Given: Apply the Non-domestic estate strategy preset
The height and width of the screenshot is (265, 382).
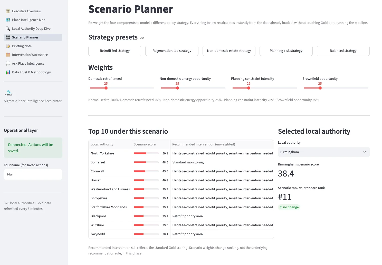Looking at the screenshot, I should click(229, 51).
